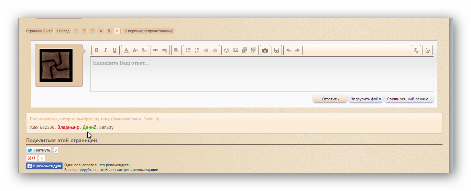Image resolution: width=471 pixels, height=191 pixels.
Task: Click 'Поделиться этой страницей' heading
Action: click(62, 141)
